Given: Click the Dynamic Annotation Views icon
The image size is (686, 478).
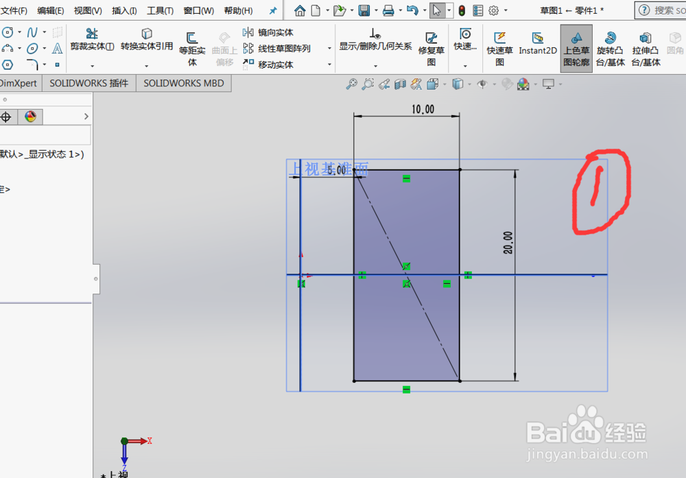Looking at the screenshot, I should [x=416, y=84].
